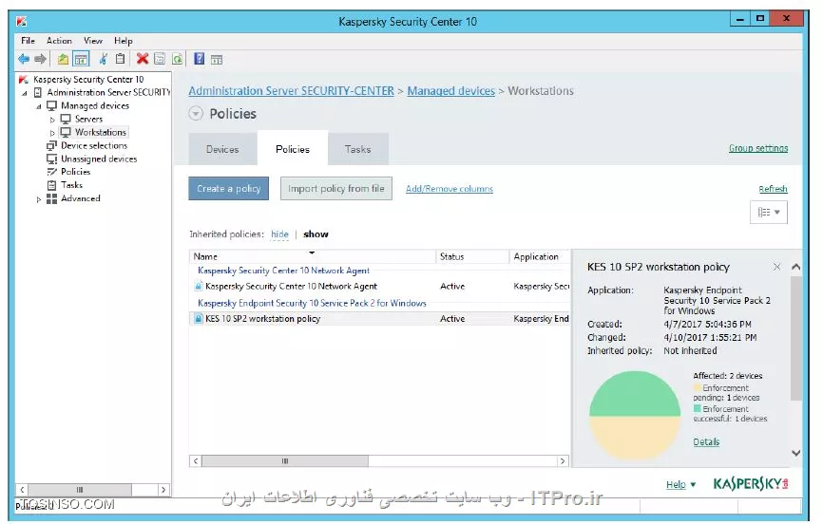
Task: Open the View menu
Action: click(x=93, y=41)
